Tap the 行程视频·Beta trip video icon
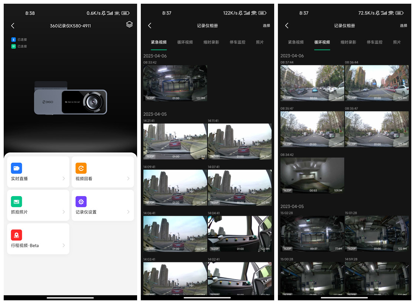The height and width of the screenshot is (304, 415). pos(16,235)
